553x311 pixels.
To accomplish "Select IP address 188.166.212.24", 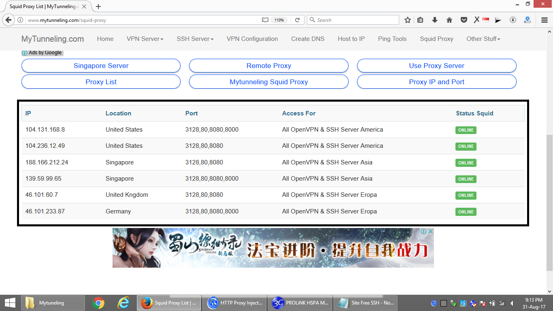I will [x=47, y=162].
